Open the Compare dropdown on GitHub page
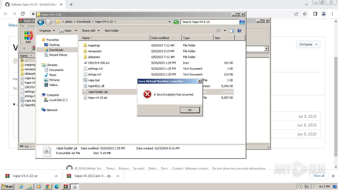This screenshot has height=190, width=338. (x=308, y=44)
